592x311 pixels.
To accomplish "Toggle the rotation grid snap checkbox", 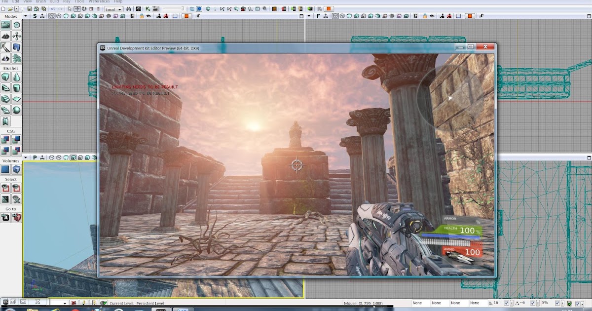I will pyautogui.click(x=533, y=303).
